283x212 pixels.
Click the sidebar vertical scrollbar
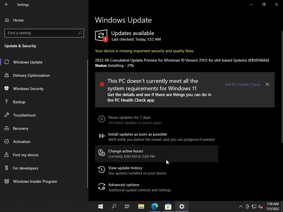tap(88, 123)
